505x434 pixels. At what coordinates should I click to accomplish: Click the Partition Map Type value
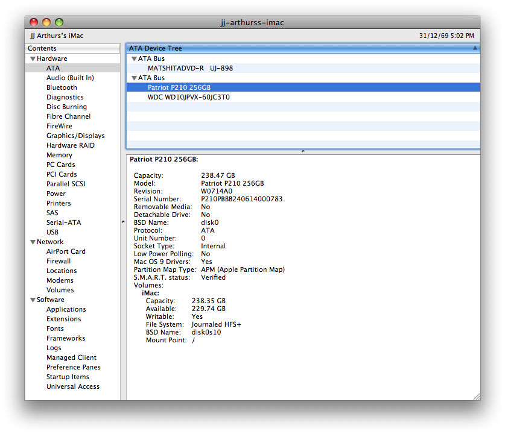tap(243, 269)
